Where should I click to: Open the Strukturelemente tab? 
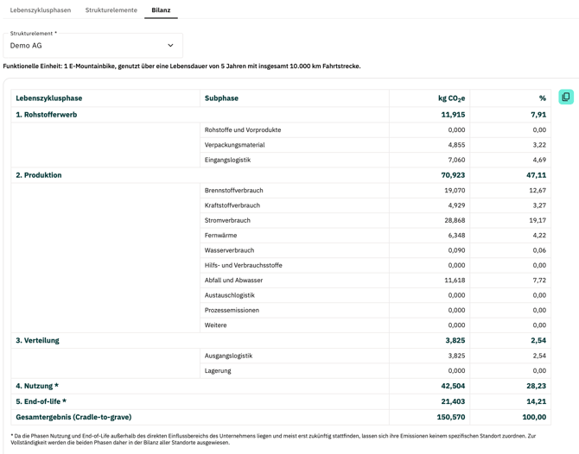(x=111, y=10)
